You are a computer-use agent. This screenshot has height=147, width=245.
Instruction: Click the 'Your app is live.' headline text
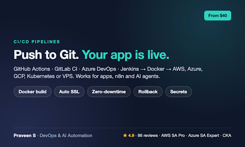pos(125,55)
